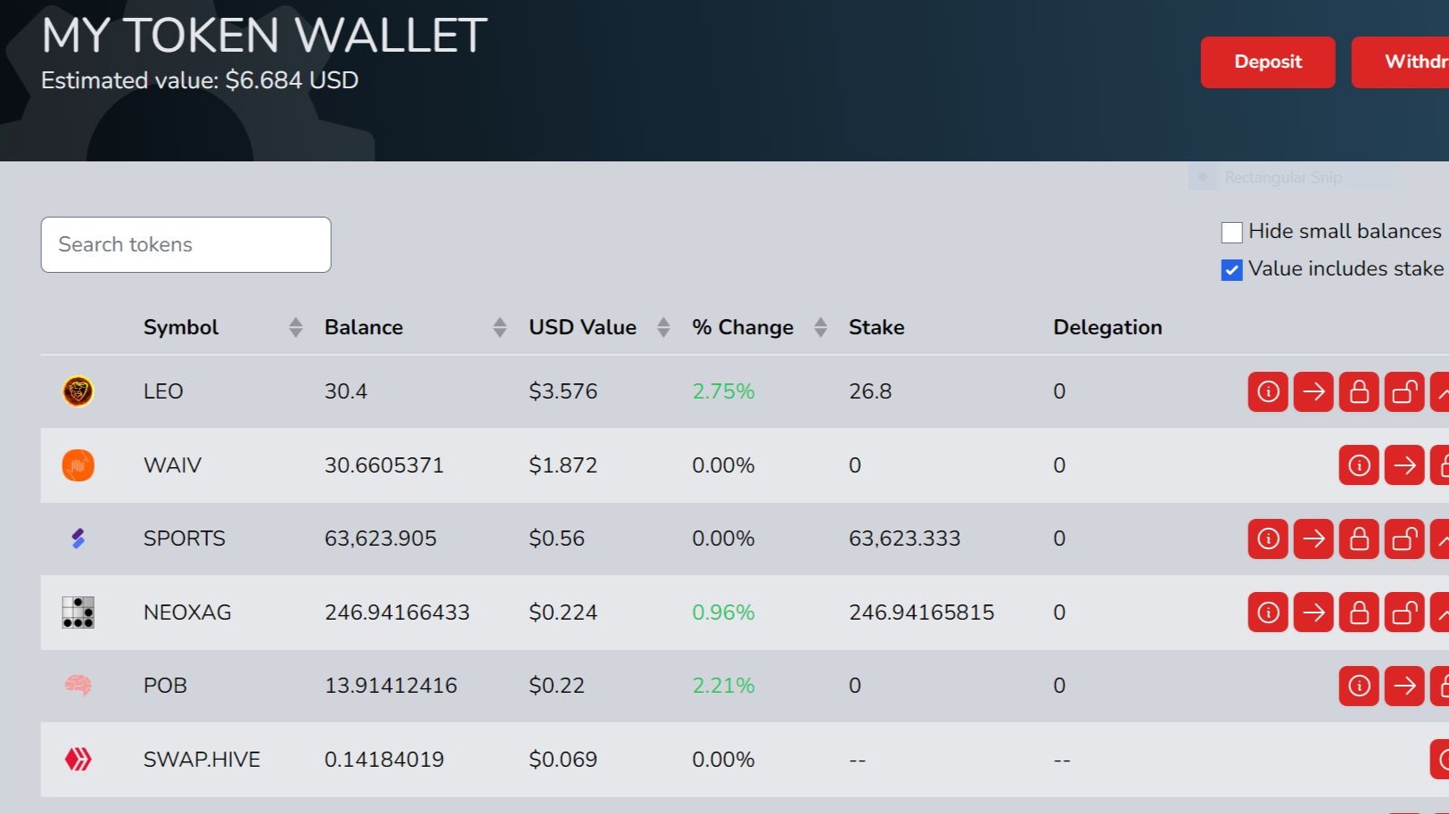The width and height of the screenshot is (1449, 814).
Task: Stake SPORTS with the lock icon
Action: [x=1359, y=539]
